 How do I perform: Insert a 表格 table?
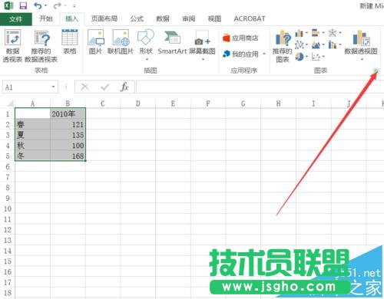[x=70, y=41]
